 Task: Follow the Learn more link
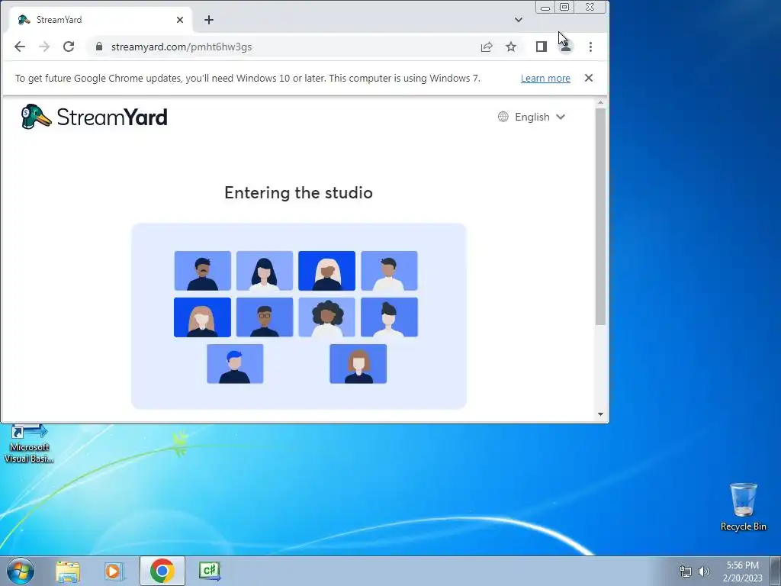pyautogui.click(x=545, y=79)
